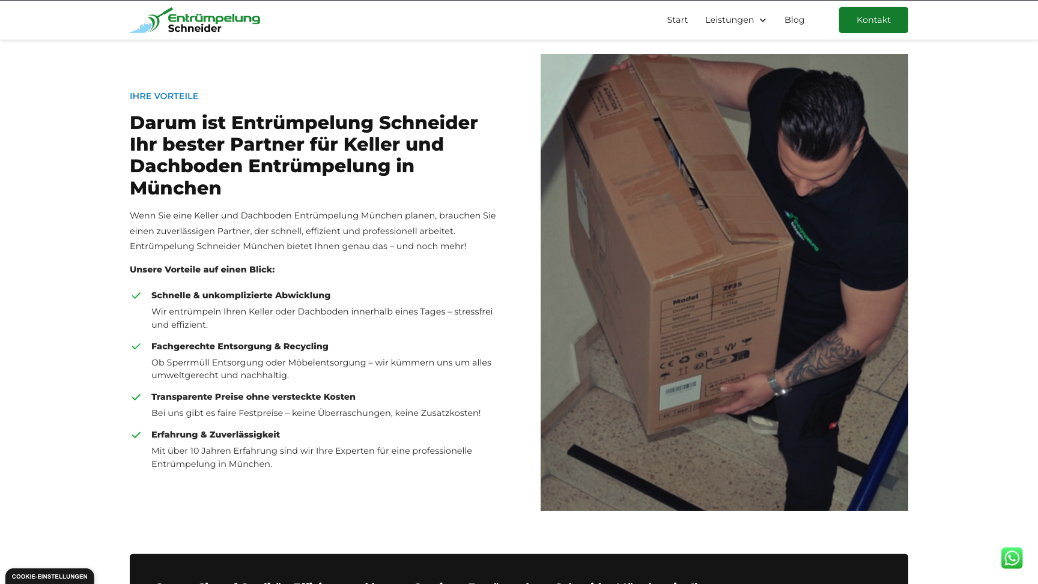Viewport: 1038px width, 584px height.
Task: Select the Transparente Preise ohne versteckte Kosten title
Action: [x=253, y=397]
